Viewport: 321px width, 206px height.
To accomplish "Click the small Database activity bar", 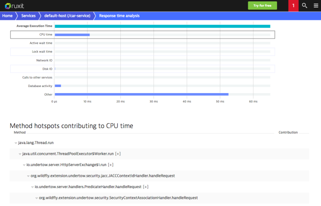I will coord(58,86).
